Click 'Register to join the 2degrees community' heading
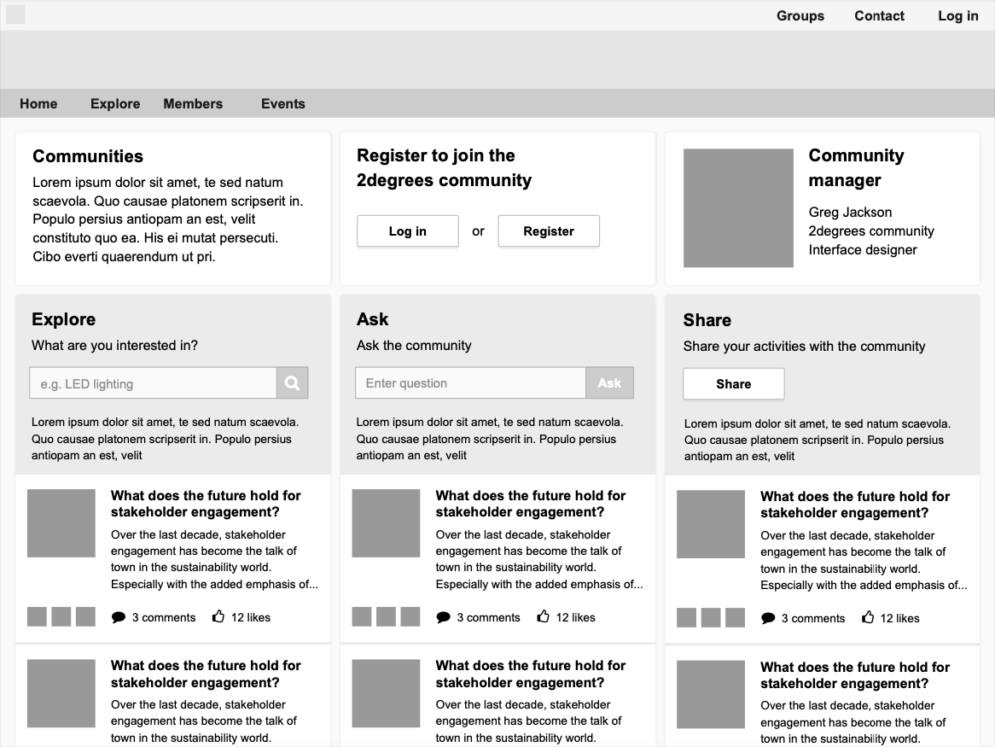The height and width of the screenshot is (747, 995). [x=445, y=167]
